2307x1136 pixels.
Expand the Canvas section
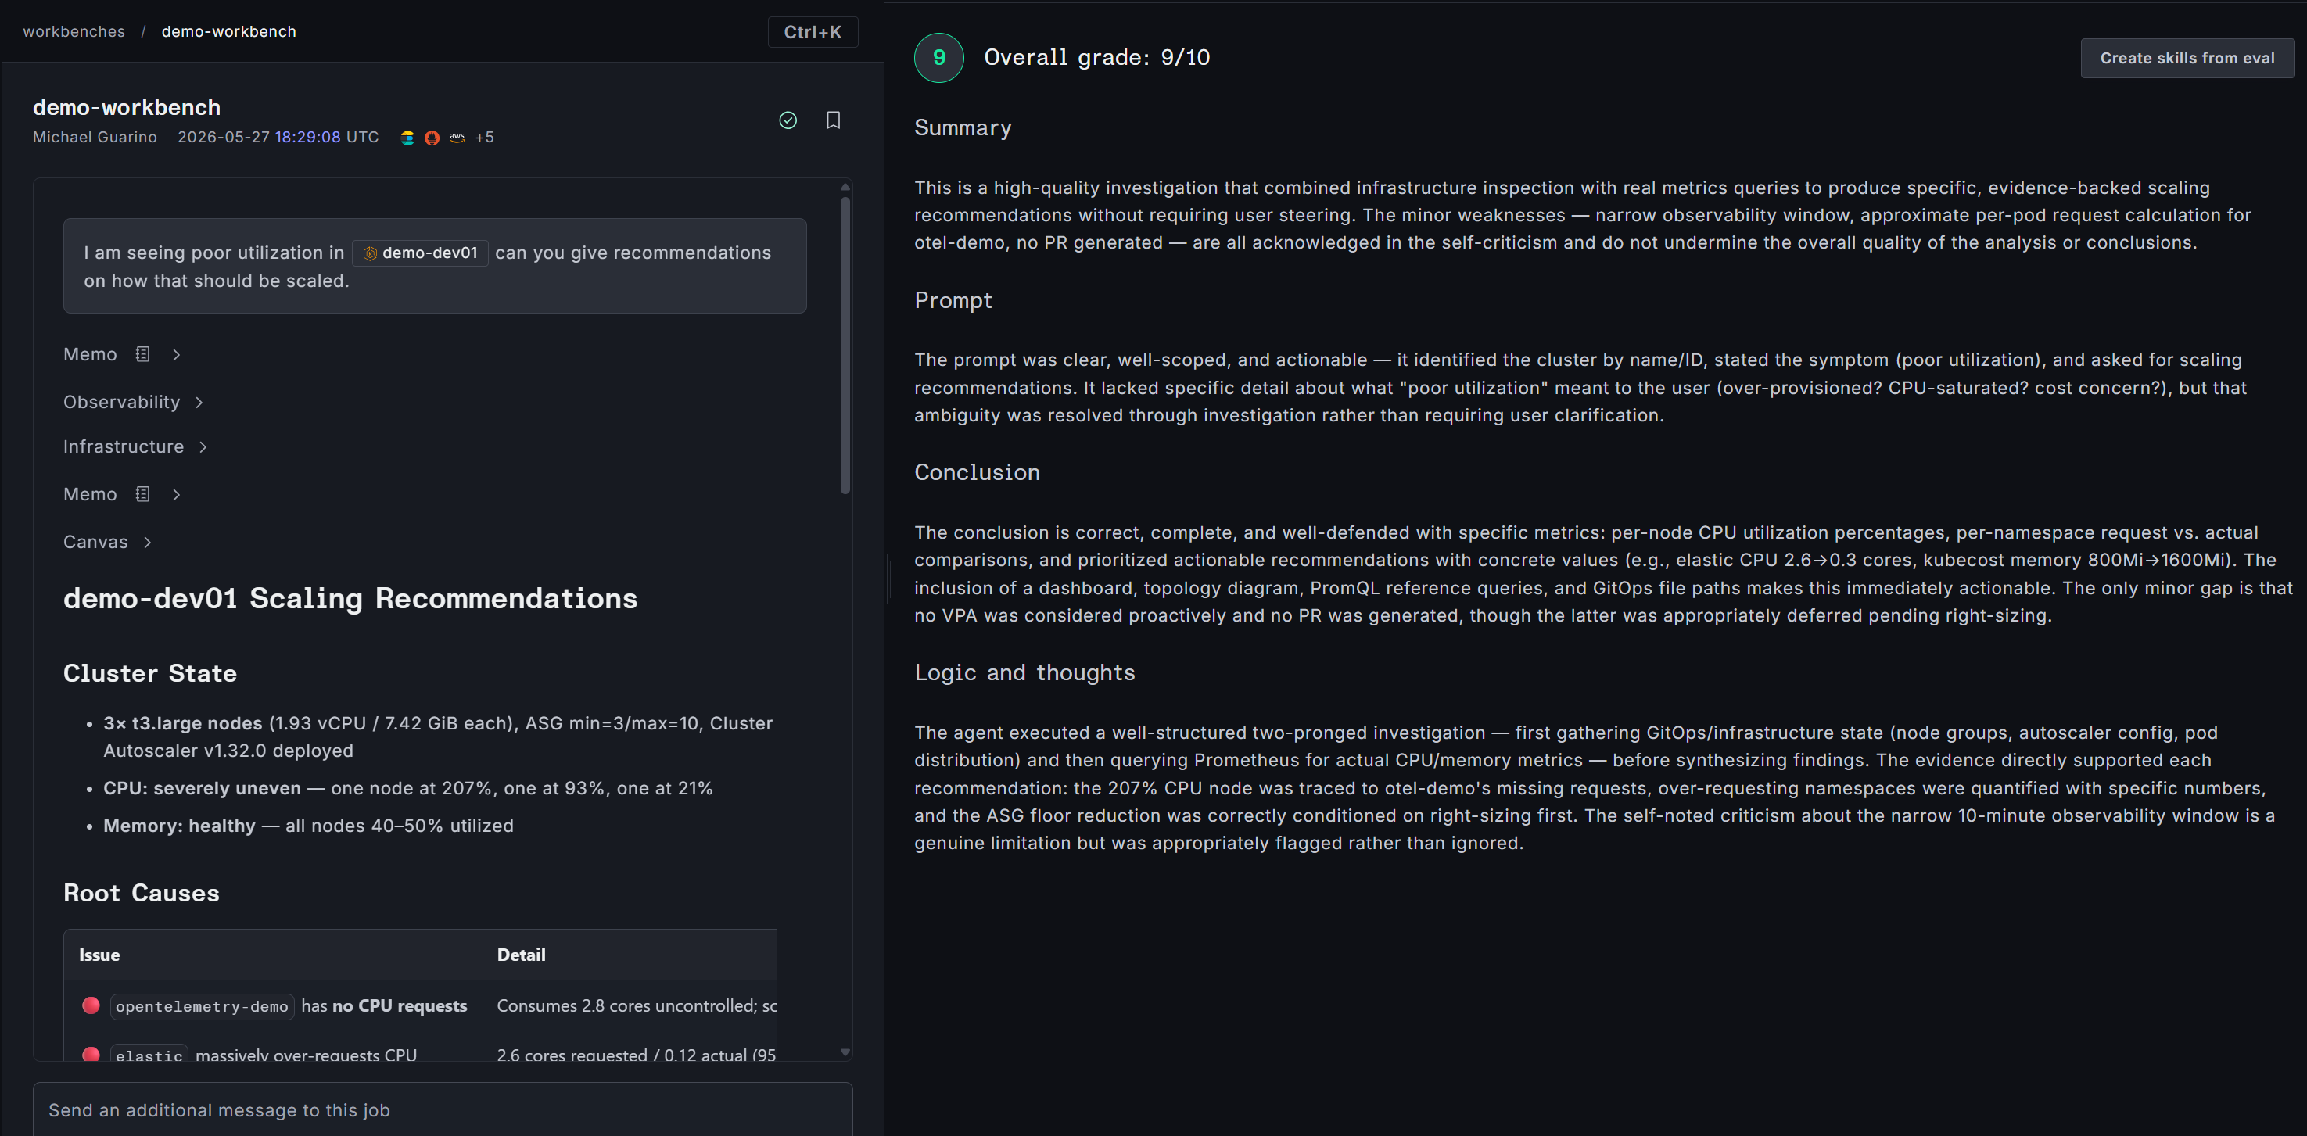pyautogui.click(x=107, y=542)
